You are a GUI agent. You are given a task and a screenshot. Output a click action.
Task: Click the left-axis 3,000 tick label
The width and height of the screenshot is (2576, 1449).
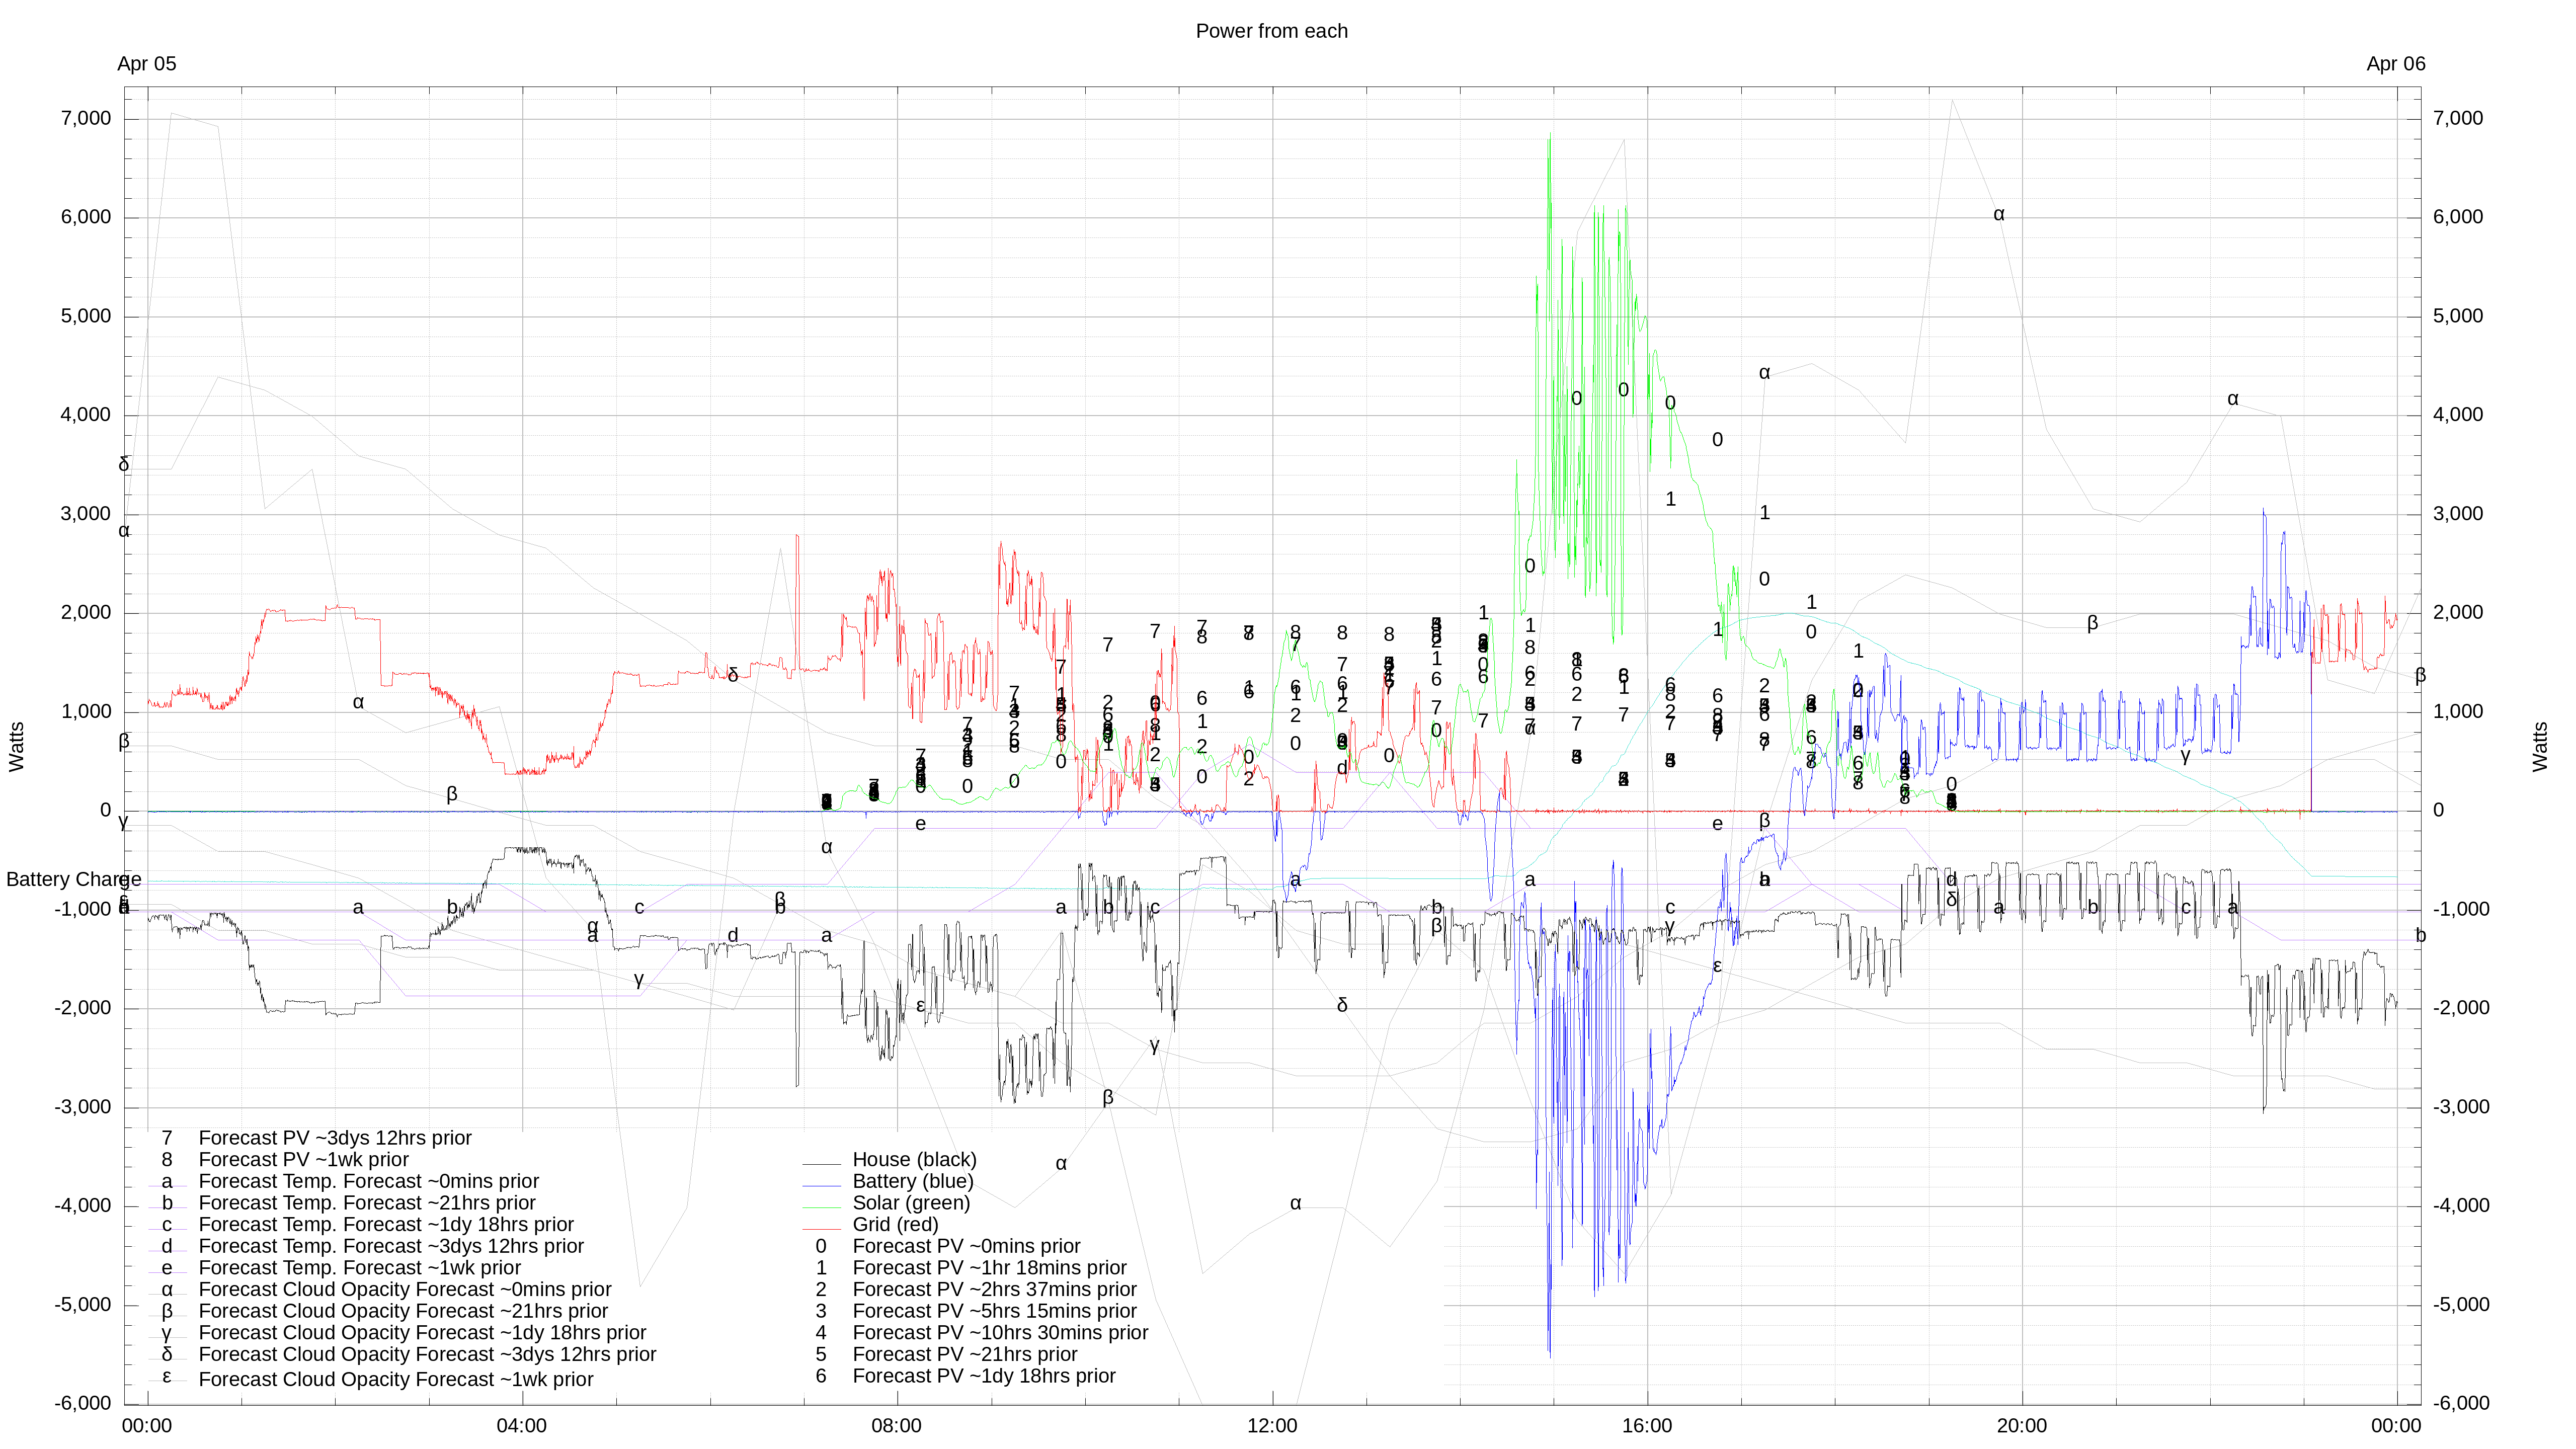(86, 514)
